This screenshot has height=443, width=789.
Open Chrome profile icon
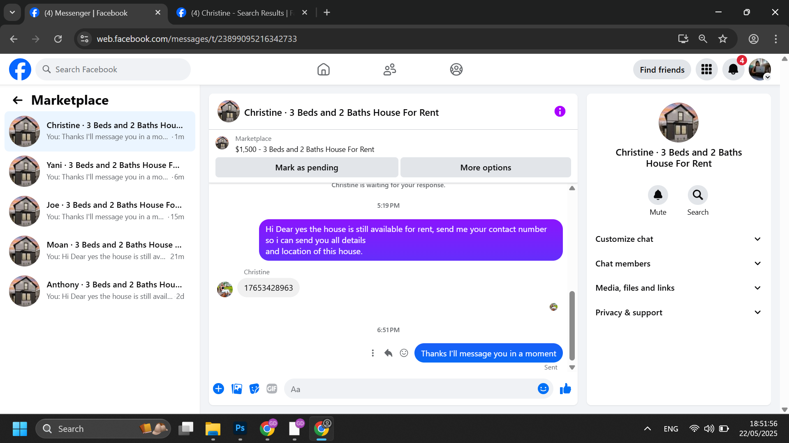[754, 39]
